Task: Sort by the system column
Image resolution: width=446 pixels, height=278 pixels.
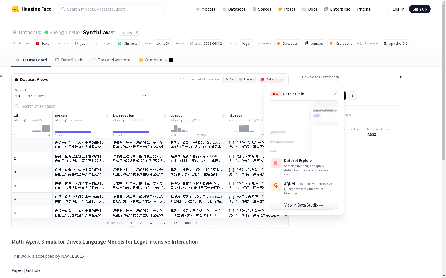Action: [107, 116]
